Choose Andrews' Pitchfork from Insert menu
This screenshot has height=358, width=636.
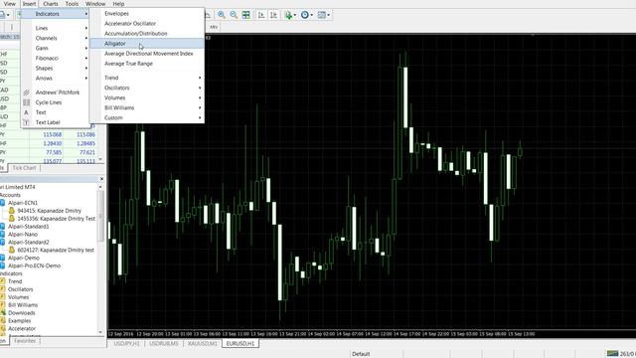pyautogui.click(x=56, y=92)
